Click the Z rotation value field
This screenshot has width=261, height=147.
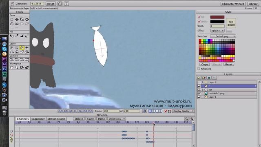[x=37, y=4]
